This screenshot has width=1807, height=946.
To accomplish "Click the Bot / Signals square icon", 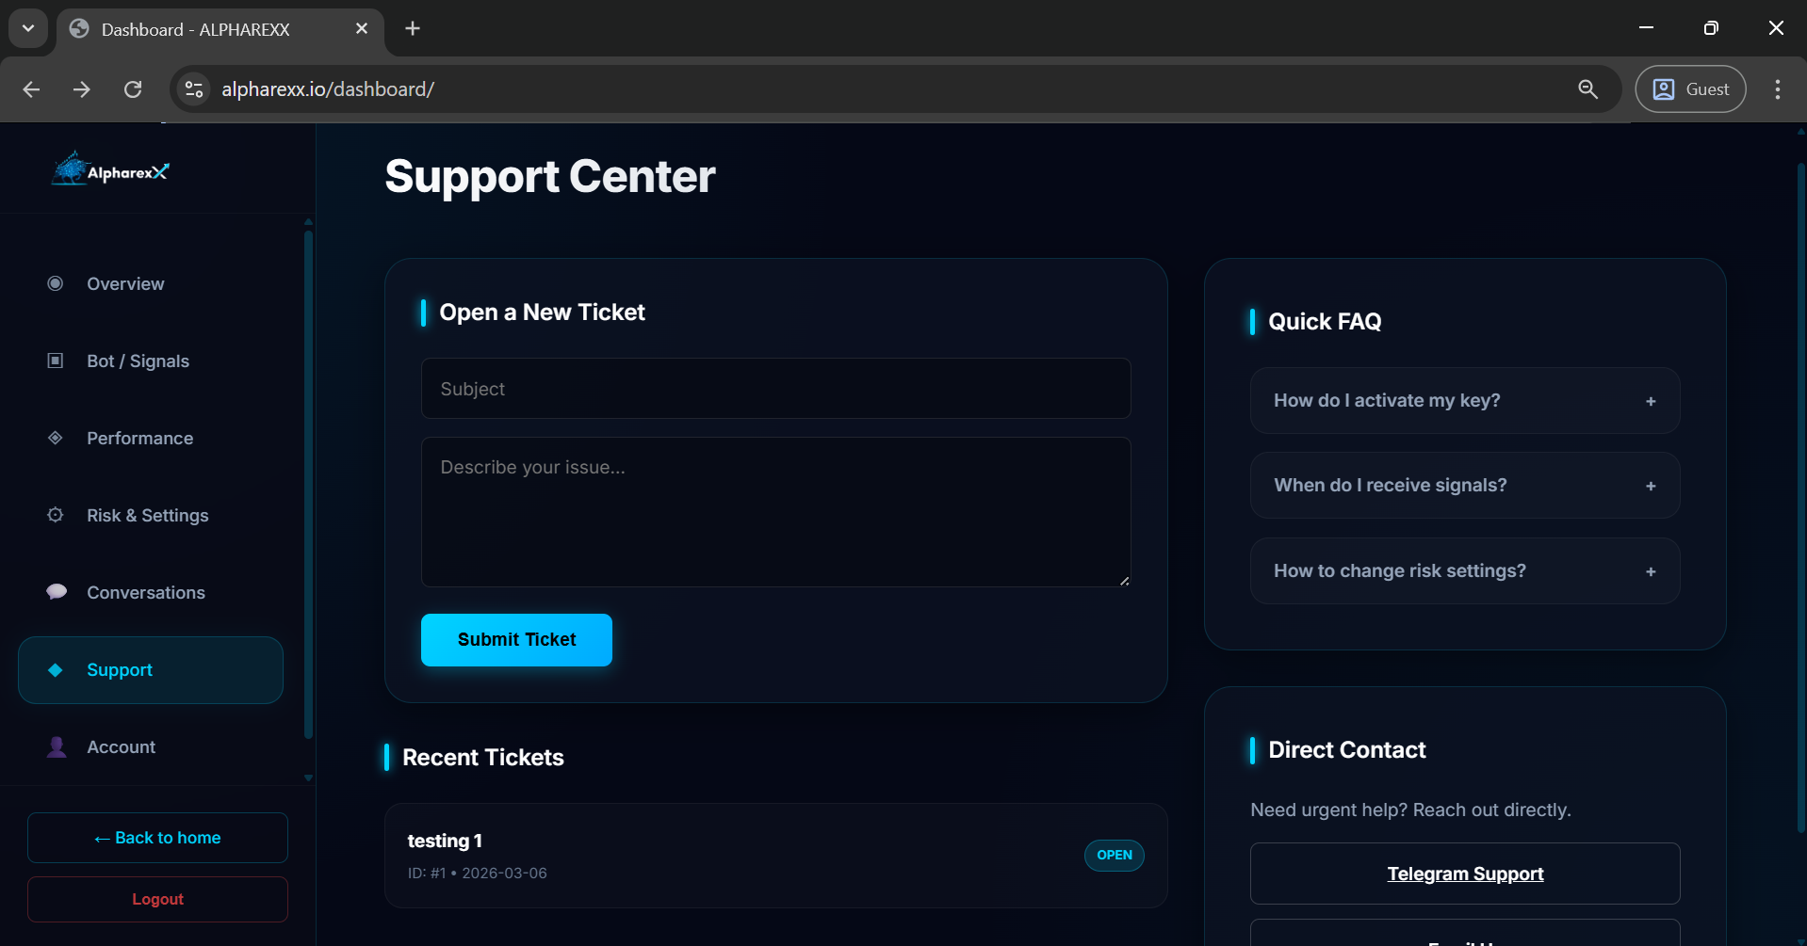I will (56, 361).
